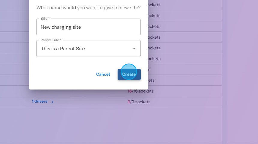This screenshot has height=144, width=258.
Task: Click the 'Site *' field label
Action: pos(45,19)
